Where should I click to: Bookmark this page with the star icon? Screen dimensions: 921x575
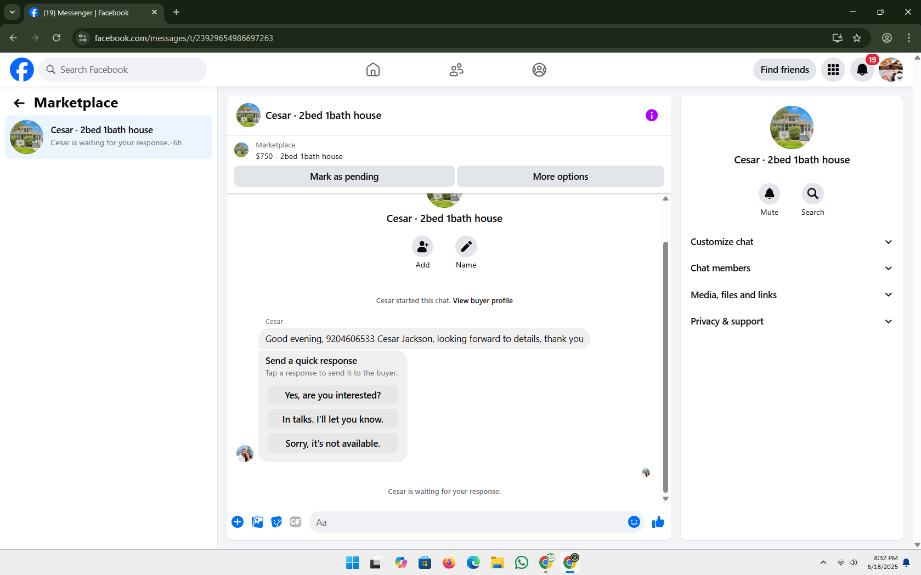click(857, 38)
